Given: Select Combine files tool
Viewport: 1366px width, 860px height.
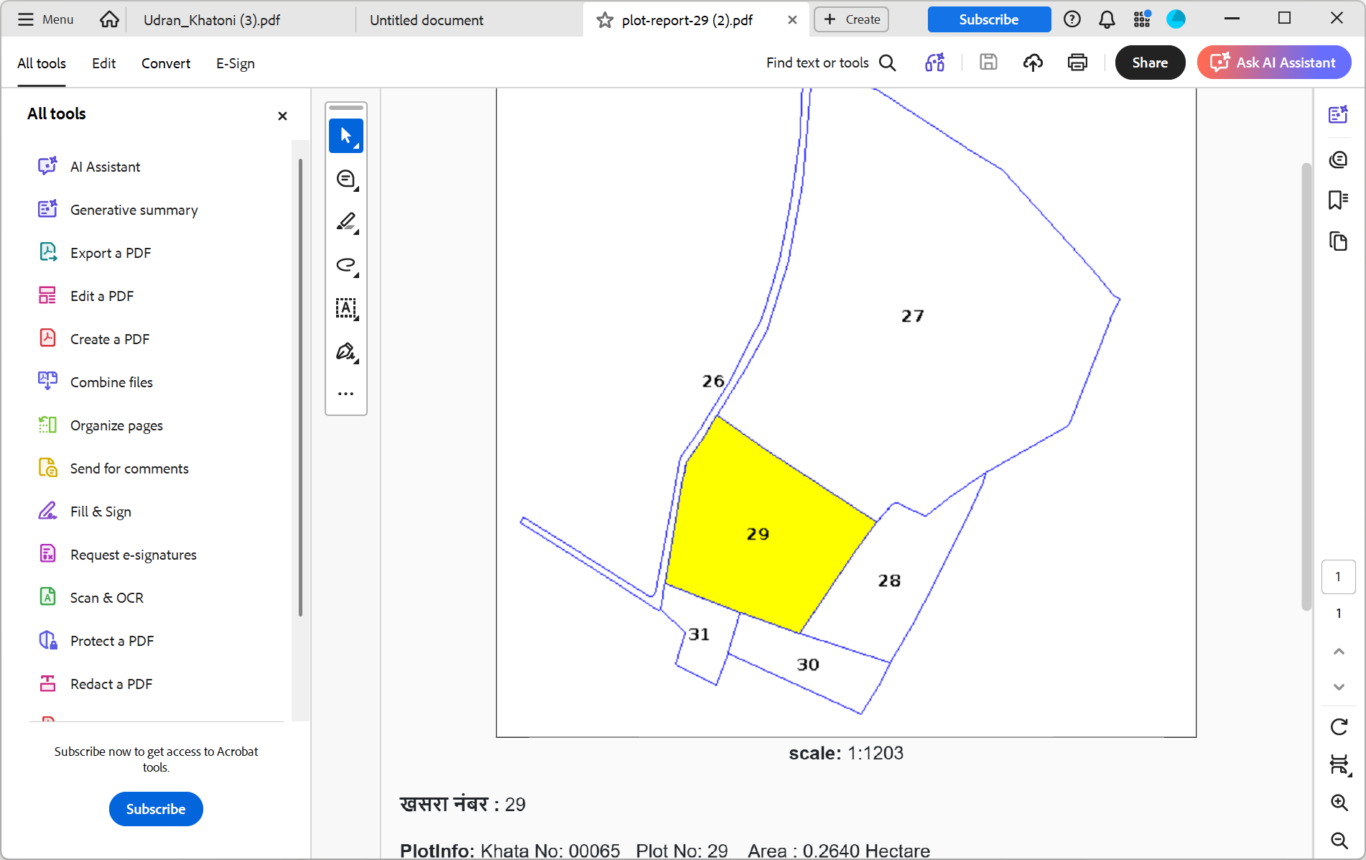Looking at the screenshot, I should coord(111,382).
